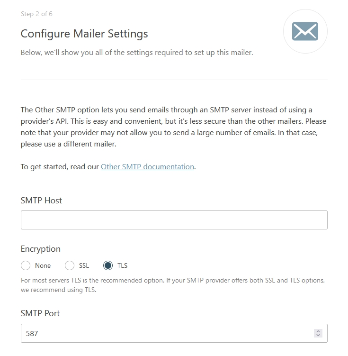Click the Encryption section label
Image resolution: width=348 pixels, height=356 pixels.
point(41,249)
